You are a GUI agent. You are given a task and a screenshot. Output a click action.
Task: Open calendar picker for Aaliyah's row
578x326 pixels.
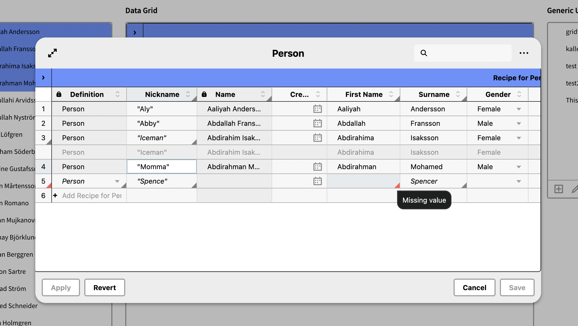tap(317, 109)
